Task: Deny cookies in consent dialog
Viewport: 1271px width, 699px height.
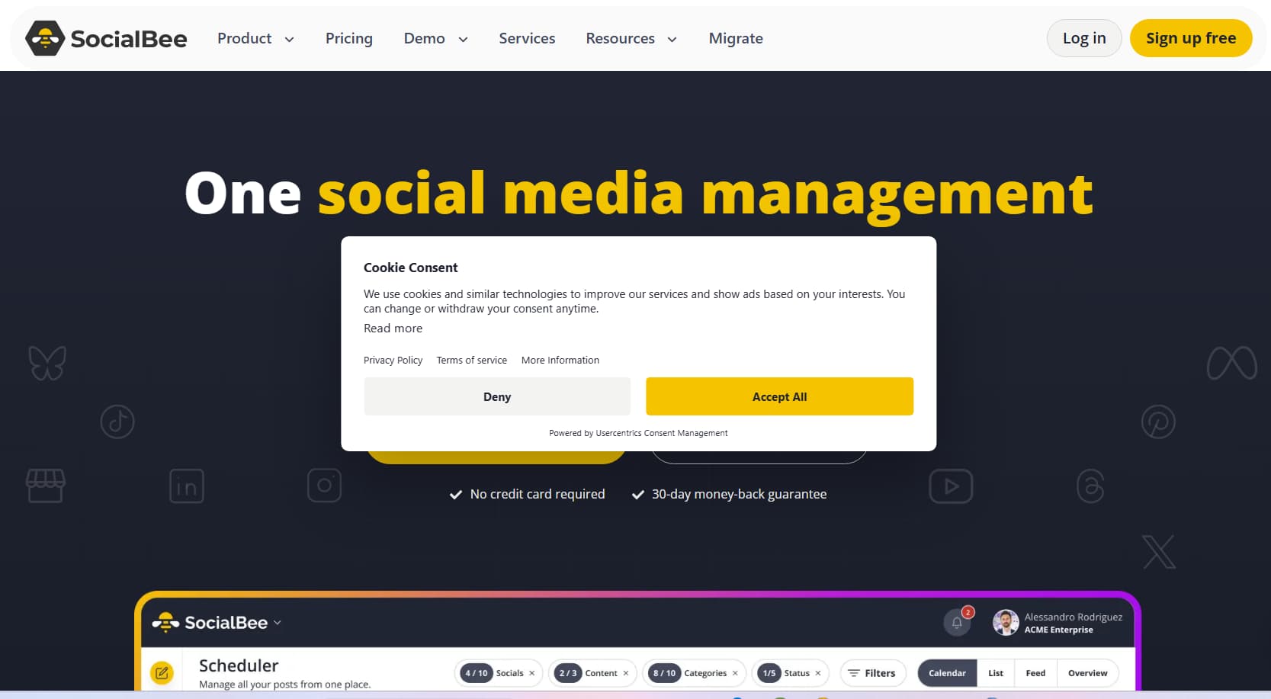Action: [497, 396]
